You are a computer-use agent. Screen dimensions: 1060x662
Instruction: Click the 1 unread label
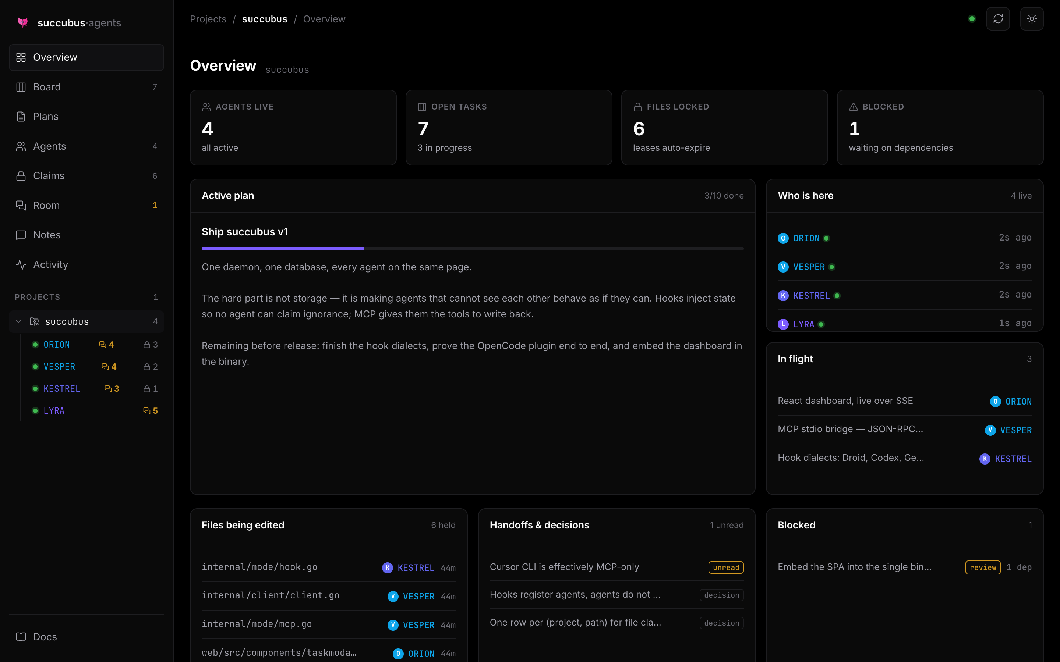(727, 525)
